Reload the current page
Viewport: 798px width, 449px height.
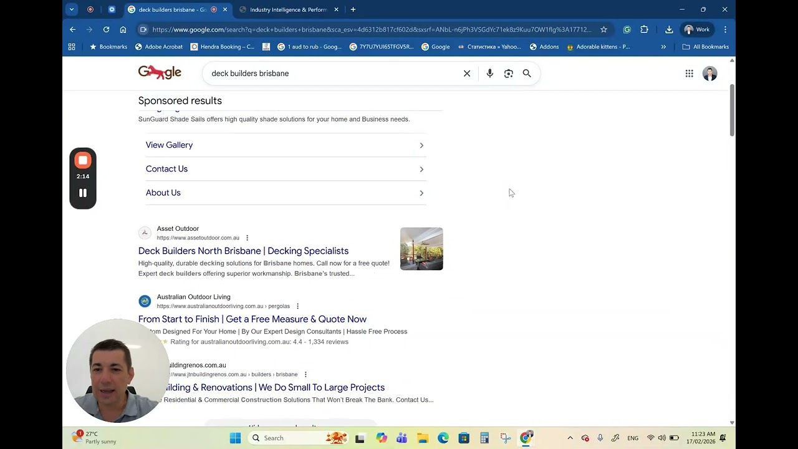[106, 29]
